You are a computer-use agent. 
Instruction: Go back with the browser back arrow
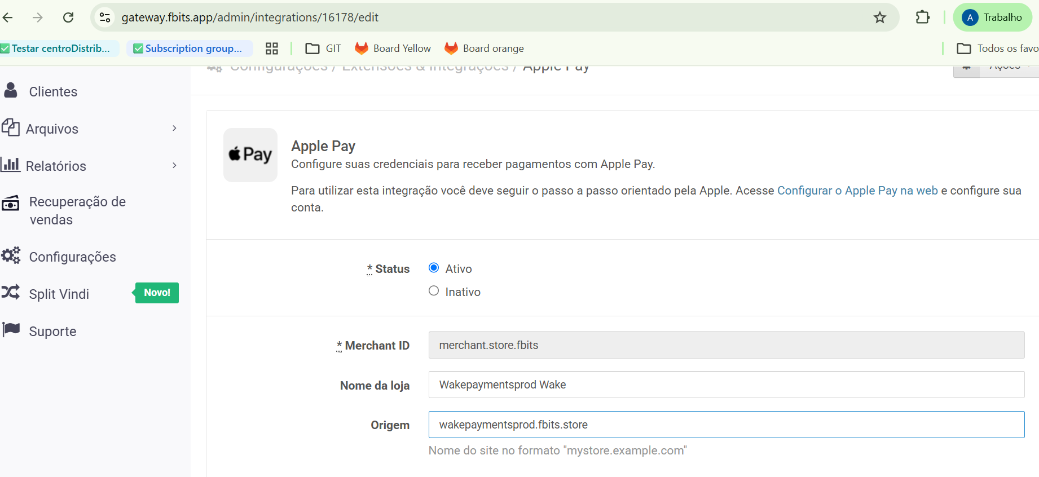8,17
